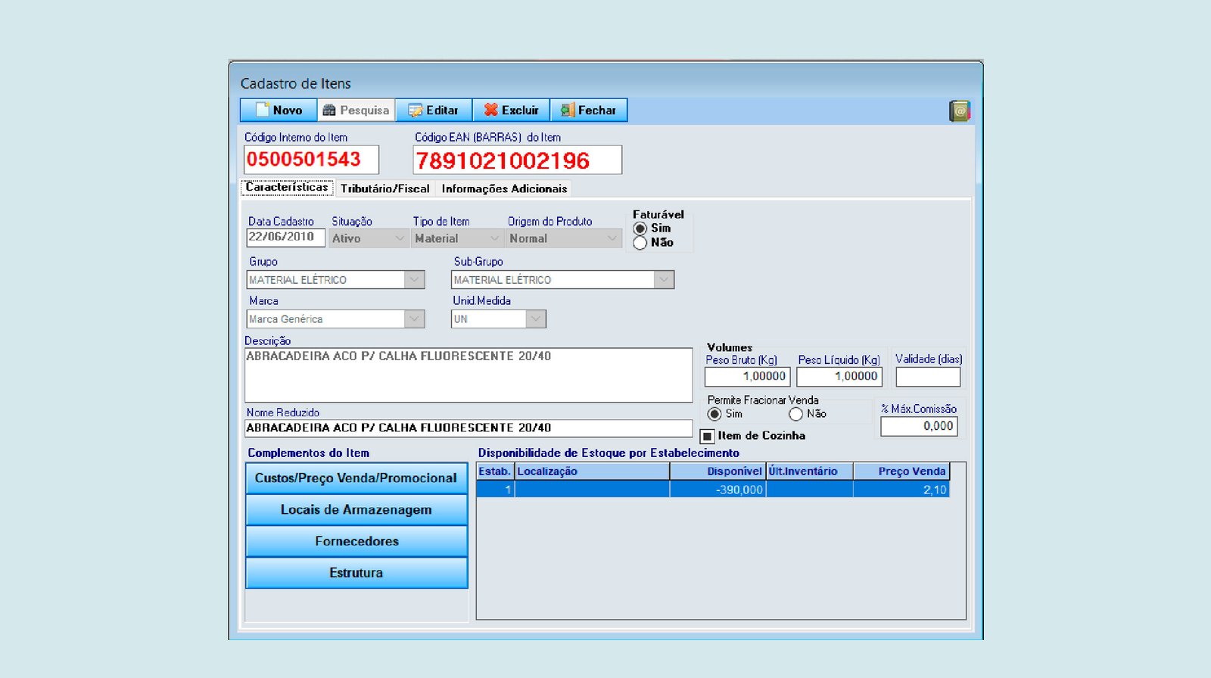Click the Localização column header

coord(592,471)
